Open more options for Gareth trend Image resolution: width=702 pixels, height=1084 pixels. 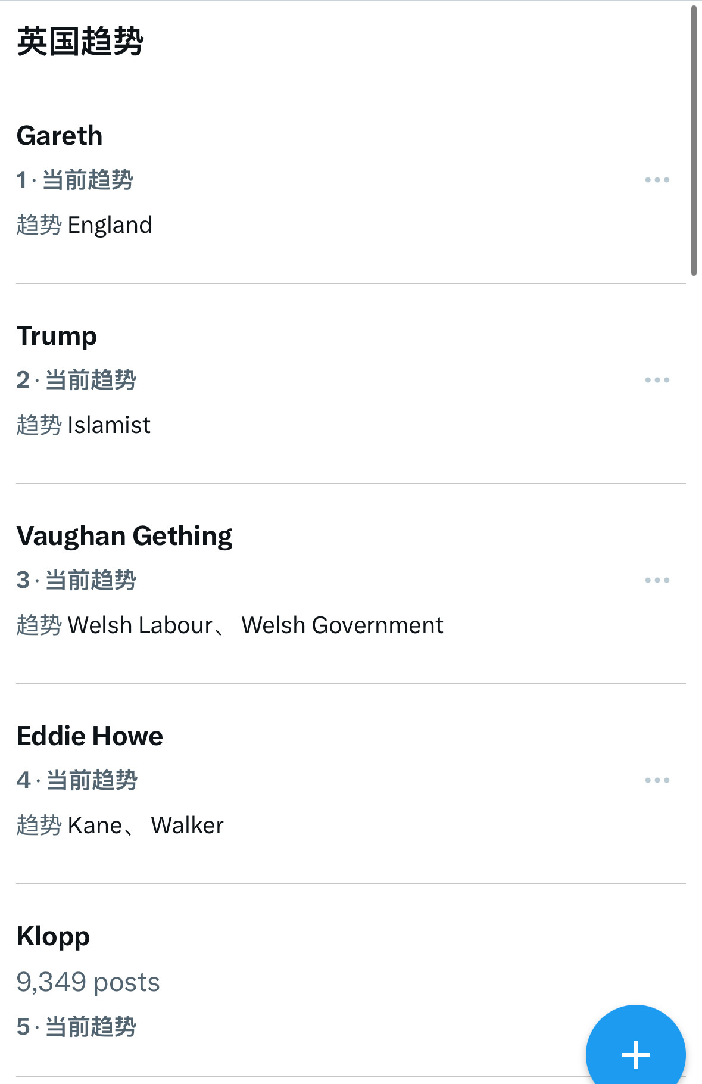(657, 180)
